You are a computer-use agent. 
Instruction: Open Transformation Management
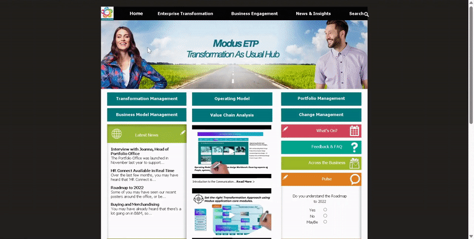click(146, 99)
